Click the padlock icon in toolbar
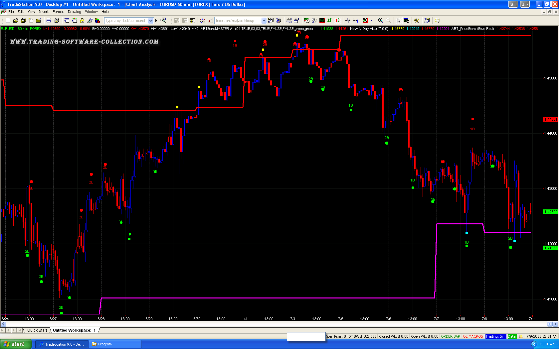559x349 pixels. click(x=82, y=21)
